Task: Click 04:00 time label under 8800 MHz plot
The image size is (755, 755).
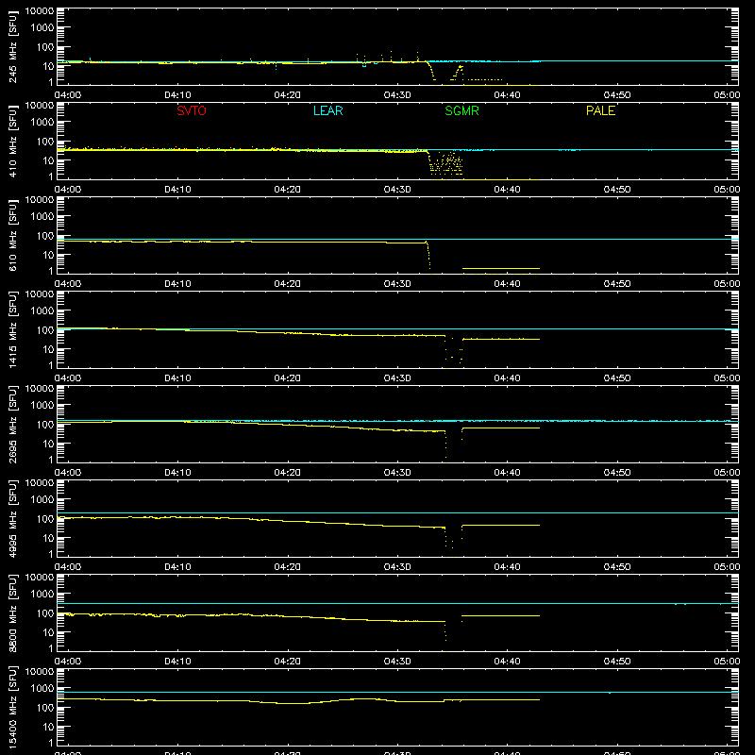Action: 68,662
